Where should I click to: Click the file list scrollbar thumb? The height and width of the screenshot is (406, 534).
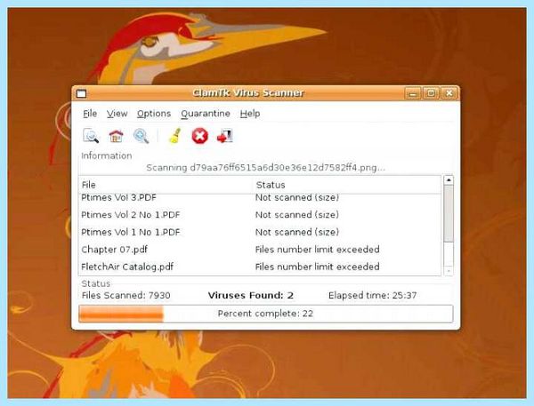point(449,214)
